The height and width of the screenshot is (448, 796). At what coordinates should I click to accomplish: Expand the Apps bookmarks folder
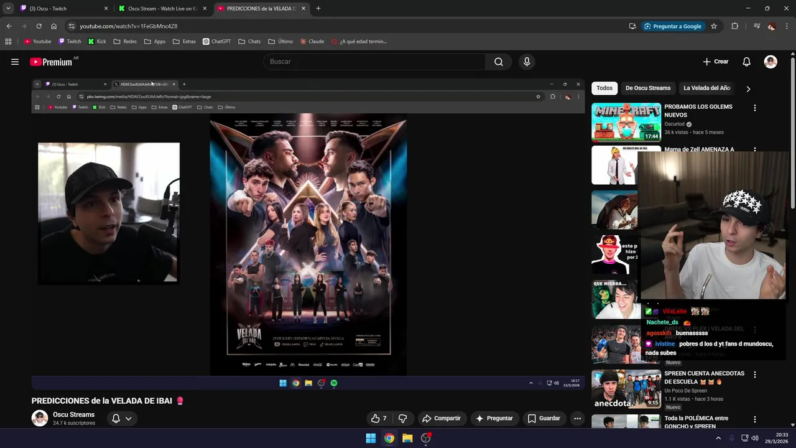click(155, 42)
